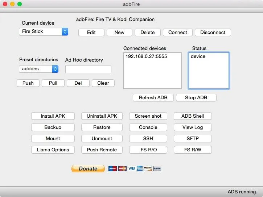Open the Current device dropdown showing Fire Stick
Viewport: 263px width, 197px height.
click(44, 32)
